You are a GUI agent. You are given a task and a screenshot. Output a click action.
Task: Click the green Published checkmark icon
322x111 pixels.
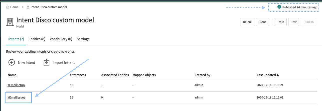(279, 7)
